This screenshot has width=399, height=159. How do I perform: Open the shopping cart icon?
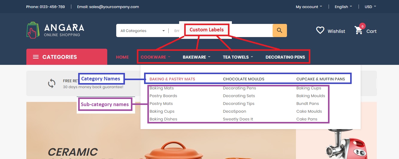tap(358, 30)
